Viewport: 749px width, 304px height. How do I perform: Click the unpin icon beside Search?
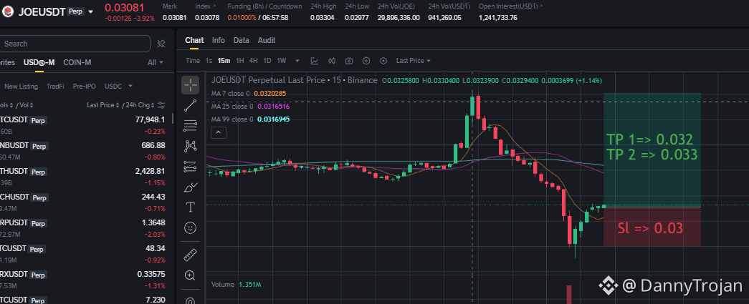161,44
